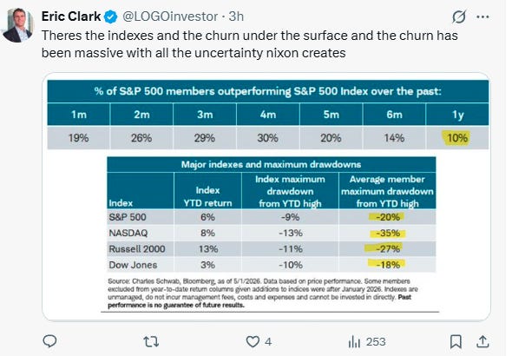Click the 253 views count
This screenshot has height=356, width=512.
pos(376,341)
